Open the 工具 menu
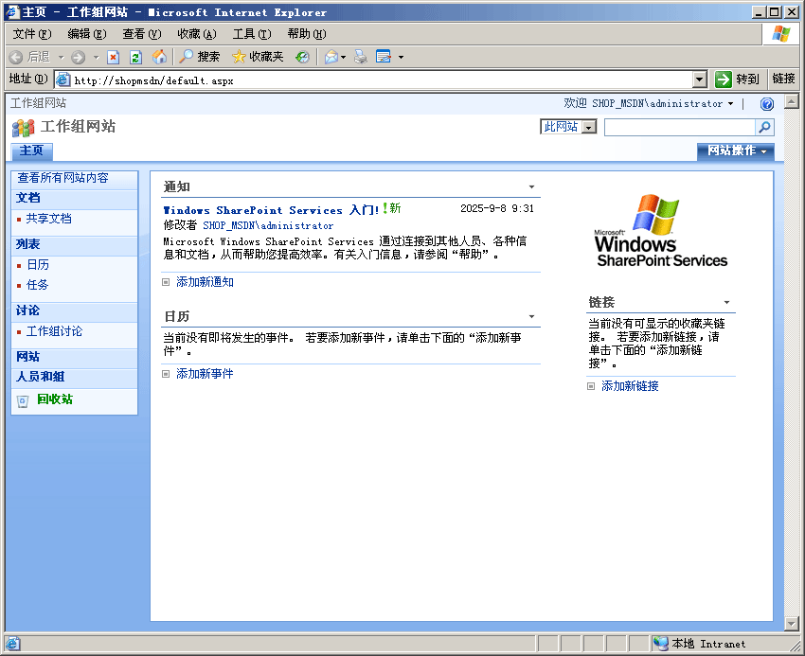805x656 pixels. pos(252,34)
